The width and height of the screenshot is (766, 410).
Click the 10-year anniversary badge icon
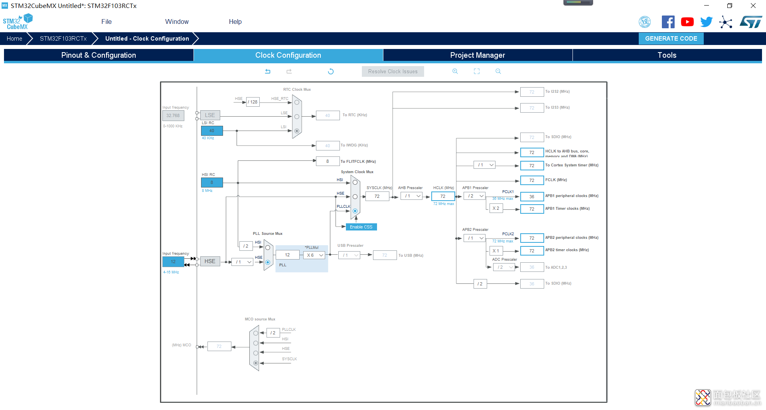[x=645, y=22]
